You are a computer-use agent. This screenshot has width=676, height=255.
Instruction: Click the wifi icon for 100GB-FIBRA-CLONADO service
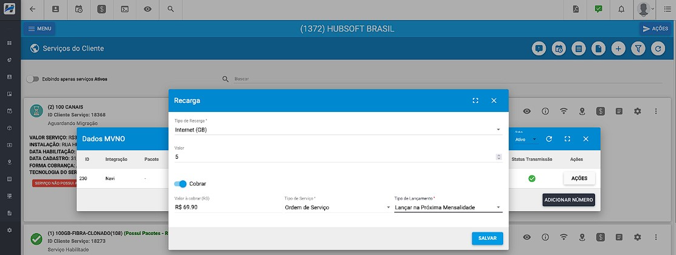563,237
